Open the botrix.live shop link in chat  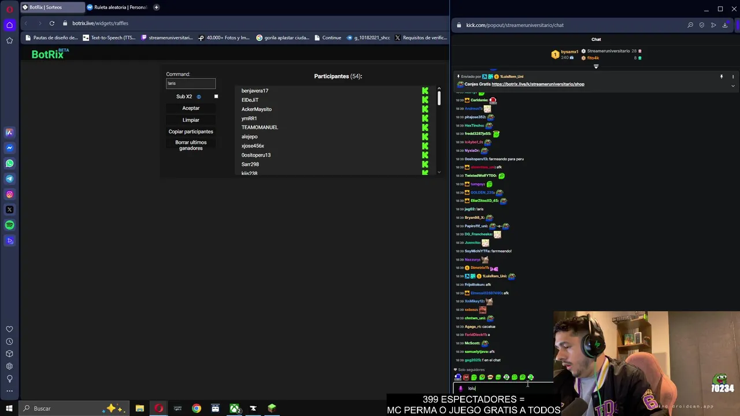[538, 84]
